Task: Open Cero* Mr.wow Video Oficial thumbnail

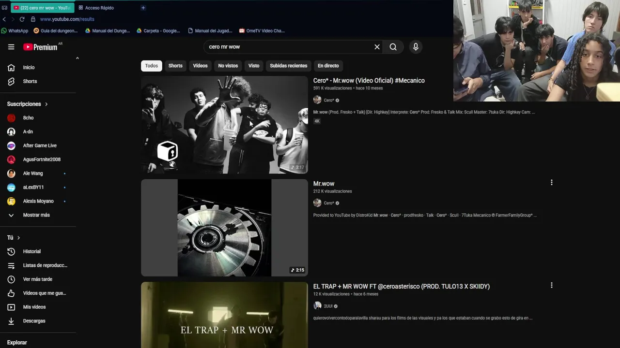Action: [x=224, y=125]
